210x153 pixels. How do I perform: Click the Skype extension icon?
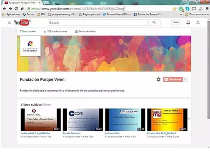tap(187, 9)
